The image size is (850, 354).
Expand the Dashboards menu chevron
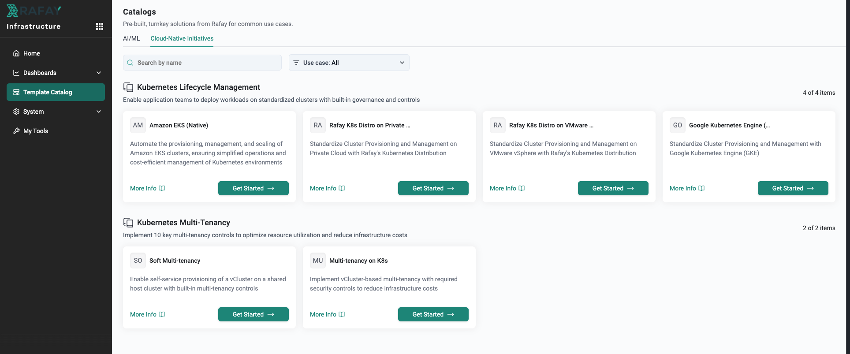99,73
